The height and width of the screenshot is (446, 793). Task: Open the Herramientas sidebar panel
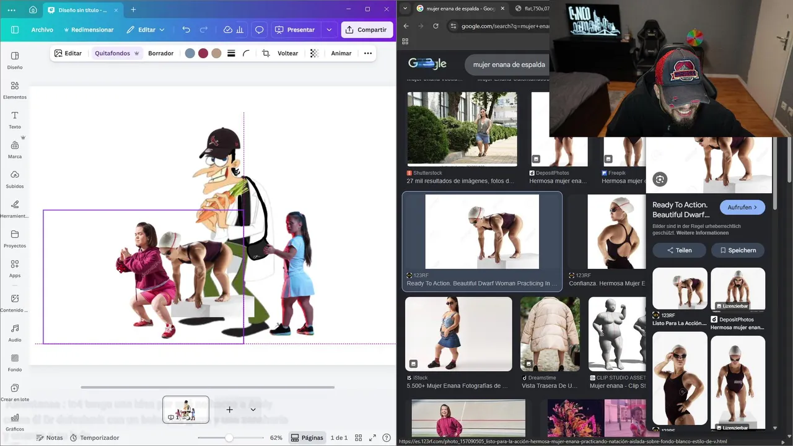pos(15,209)
